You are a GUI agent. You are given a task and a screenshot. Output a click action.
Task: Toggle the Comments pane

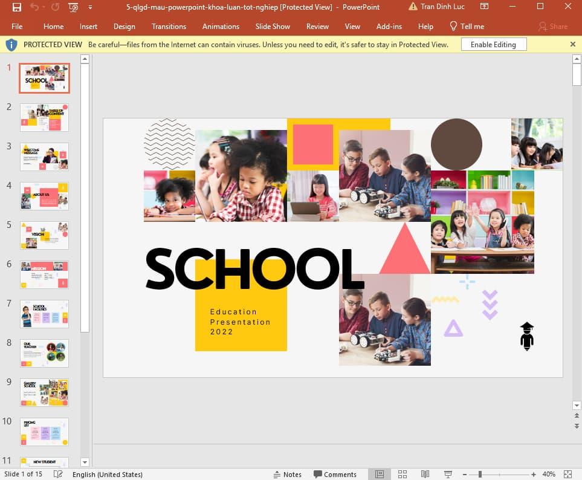pos(335,475)
